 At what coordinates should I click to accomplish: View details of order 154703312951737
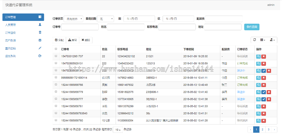tap(258, 56)
